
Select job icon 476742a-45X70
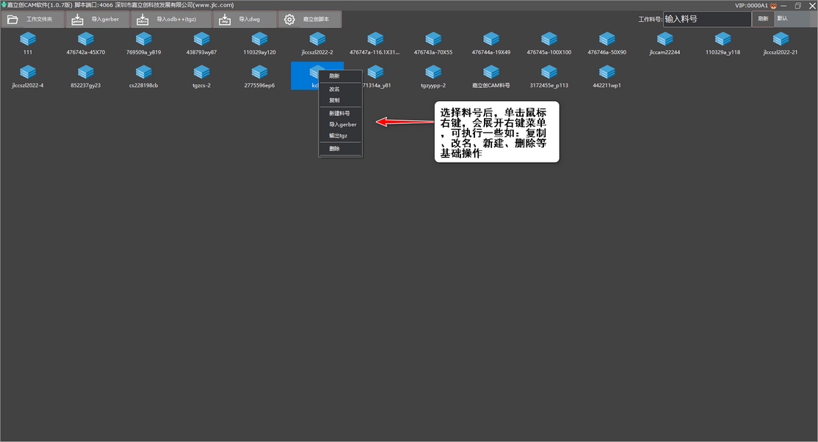(x=86, y=44)
